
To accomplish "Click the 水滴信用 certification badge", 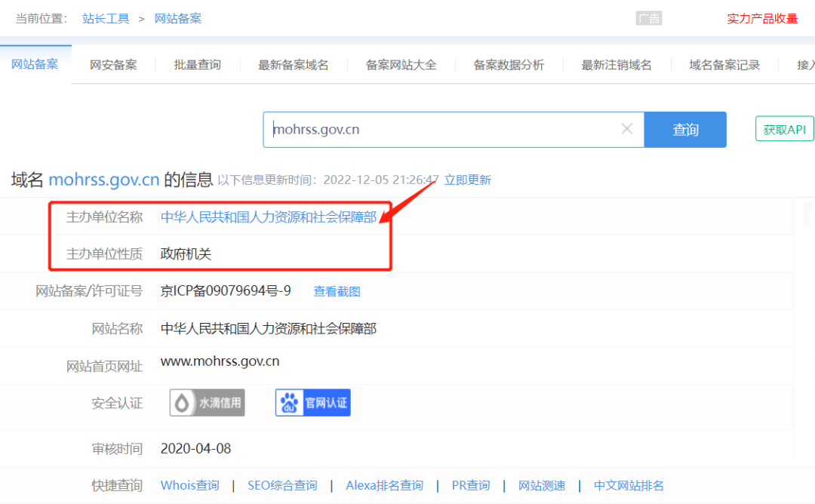I will click(x=207, y=403).
